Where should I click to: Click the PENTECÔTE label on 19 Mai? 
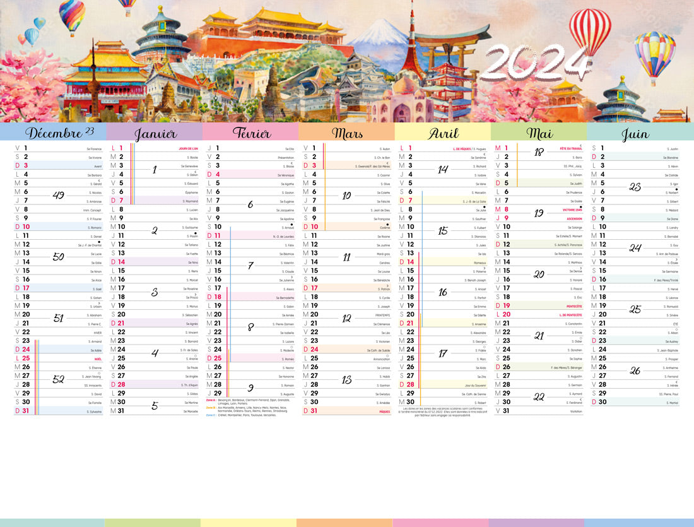tap(574, 307)
